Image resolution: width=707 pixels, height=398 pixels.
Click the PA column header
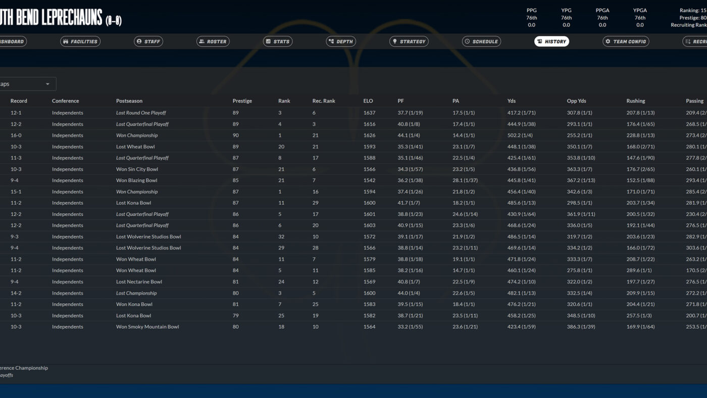pos(456,101)
